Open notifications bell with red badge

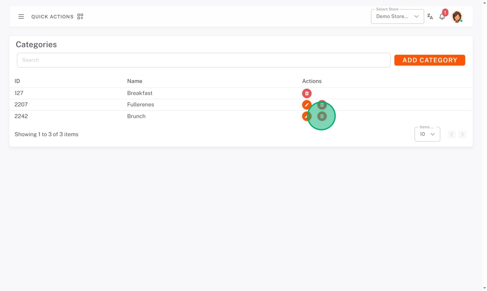point(442,17)
